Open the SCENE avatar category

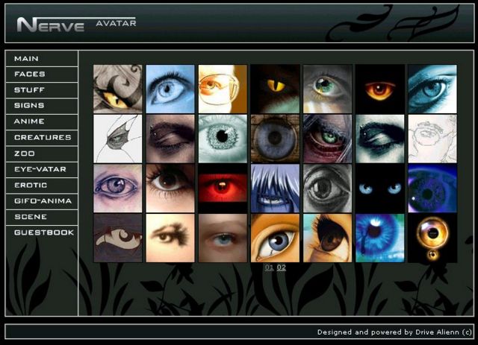[42, 217]
